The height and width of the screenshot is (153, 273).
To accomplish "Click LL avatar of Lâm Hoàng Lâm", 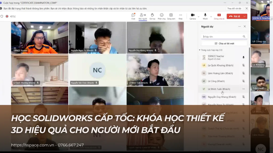I will tap(204, 73).
